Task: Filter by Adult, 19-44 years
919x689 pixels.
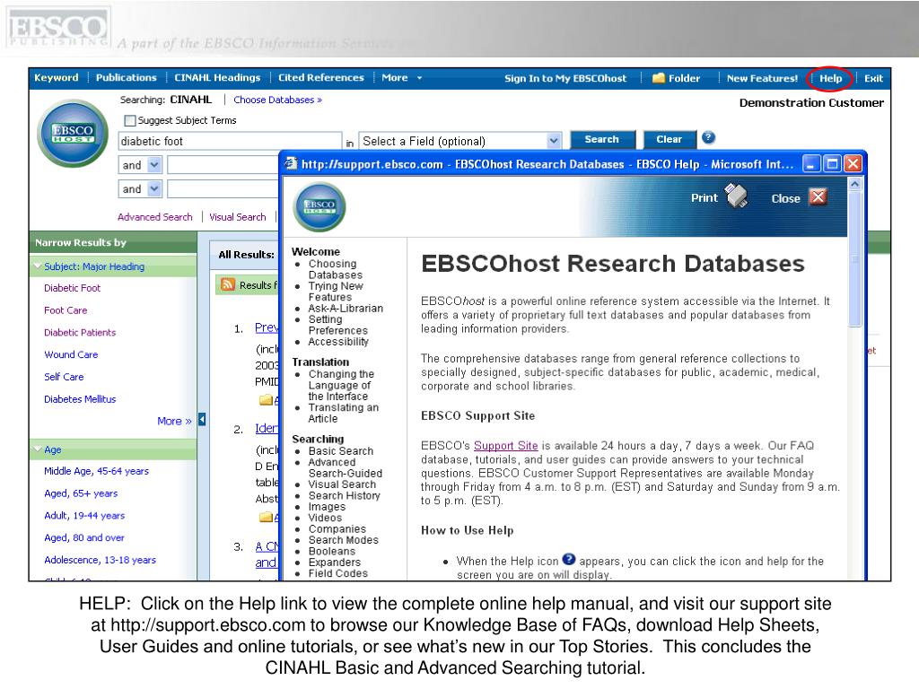Action: pyautogui.click(x=84, y=516)
